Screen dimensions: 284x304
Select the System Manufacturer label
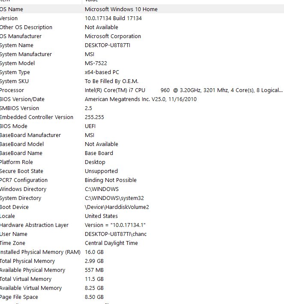click(x=26, y=54)
